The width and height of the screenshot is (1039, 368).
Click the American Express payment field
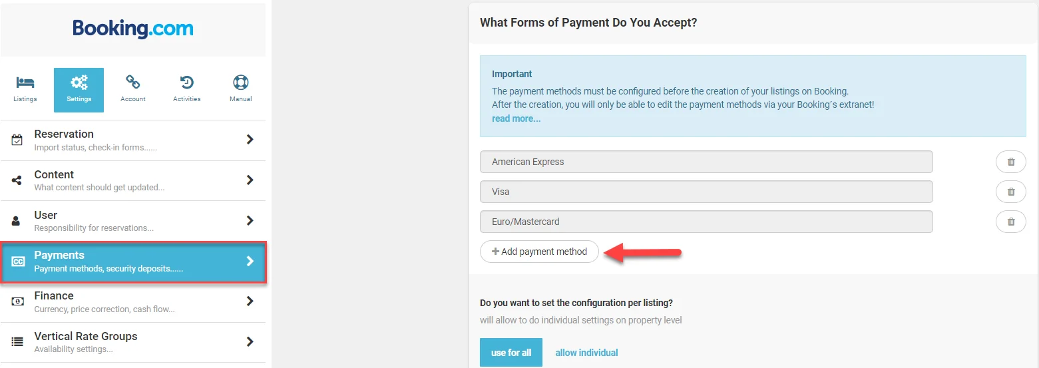pyautogui.click(x=706, y=162)
